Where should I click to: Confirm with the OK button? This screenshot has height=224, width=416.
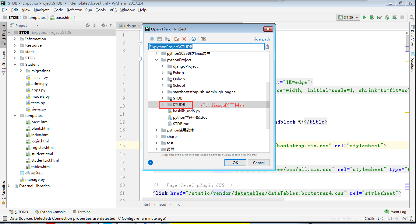(x=235, y=163)
